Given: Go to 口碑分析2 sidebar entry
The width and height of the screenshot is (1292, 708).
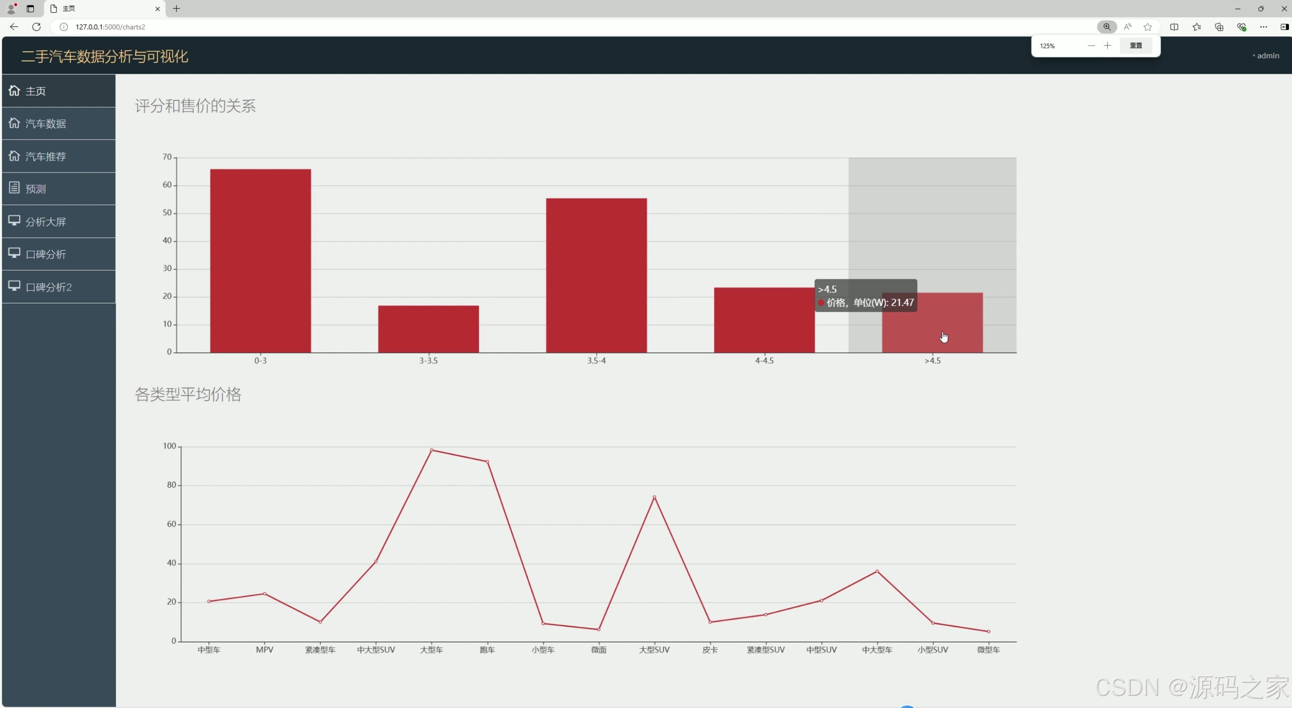Looking at the screenshot, I should point(49,287).
